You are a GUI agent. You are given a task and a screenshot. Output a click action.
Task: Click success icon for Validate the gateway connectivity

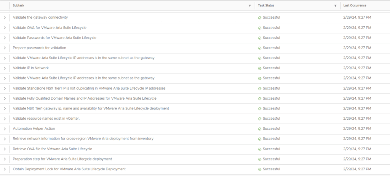tap(260, 18)
